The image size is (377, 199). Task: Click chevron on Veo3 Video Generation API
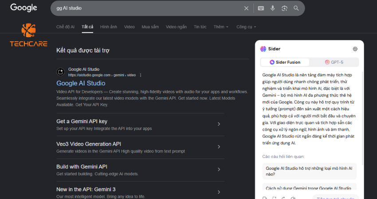tap(219, 147)
